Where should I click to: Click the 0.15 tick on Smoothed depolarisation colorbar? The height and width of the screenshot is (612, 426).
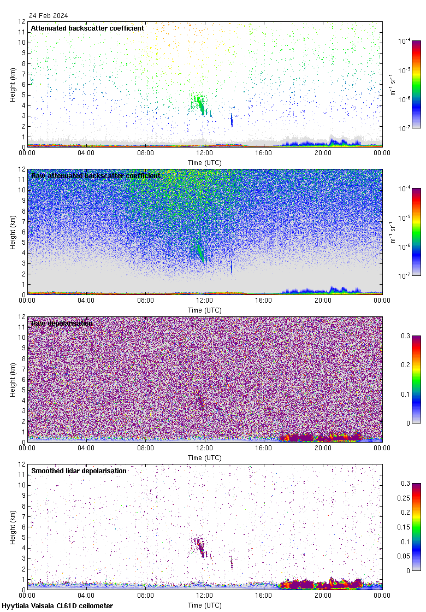[x=404, y=527]
